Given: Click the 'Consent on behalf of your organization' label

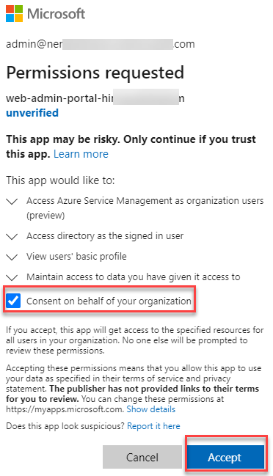Looking at the screenshot, I should coord(109,301).
